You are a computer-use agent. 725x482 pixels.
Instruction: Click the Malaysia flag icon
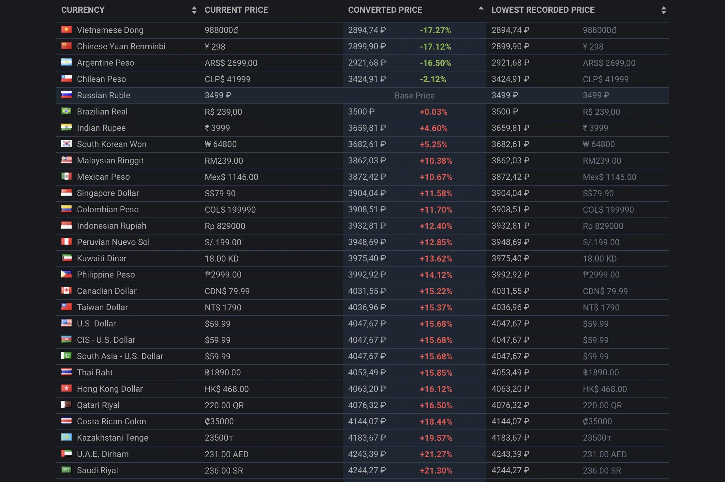67,160
